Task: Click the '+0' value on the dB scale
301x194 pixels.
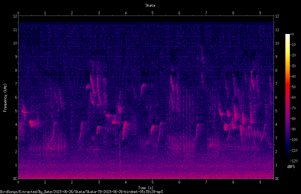Action: (x=292, y=34)
